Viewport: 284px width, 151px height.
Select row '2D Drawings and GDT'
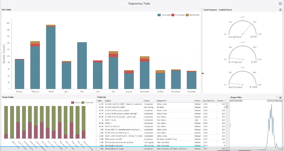(x=161, y=139)
